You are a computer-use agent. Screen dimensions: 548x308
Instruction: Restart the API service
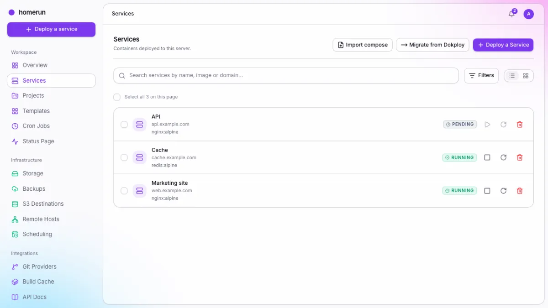pyautogui.click(x=503, y=125)
